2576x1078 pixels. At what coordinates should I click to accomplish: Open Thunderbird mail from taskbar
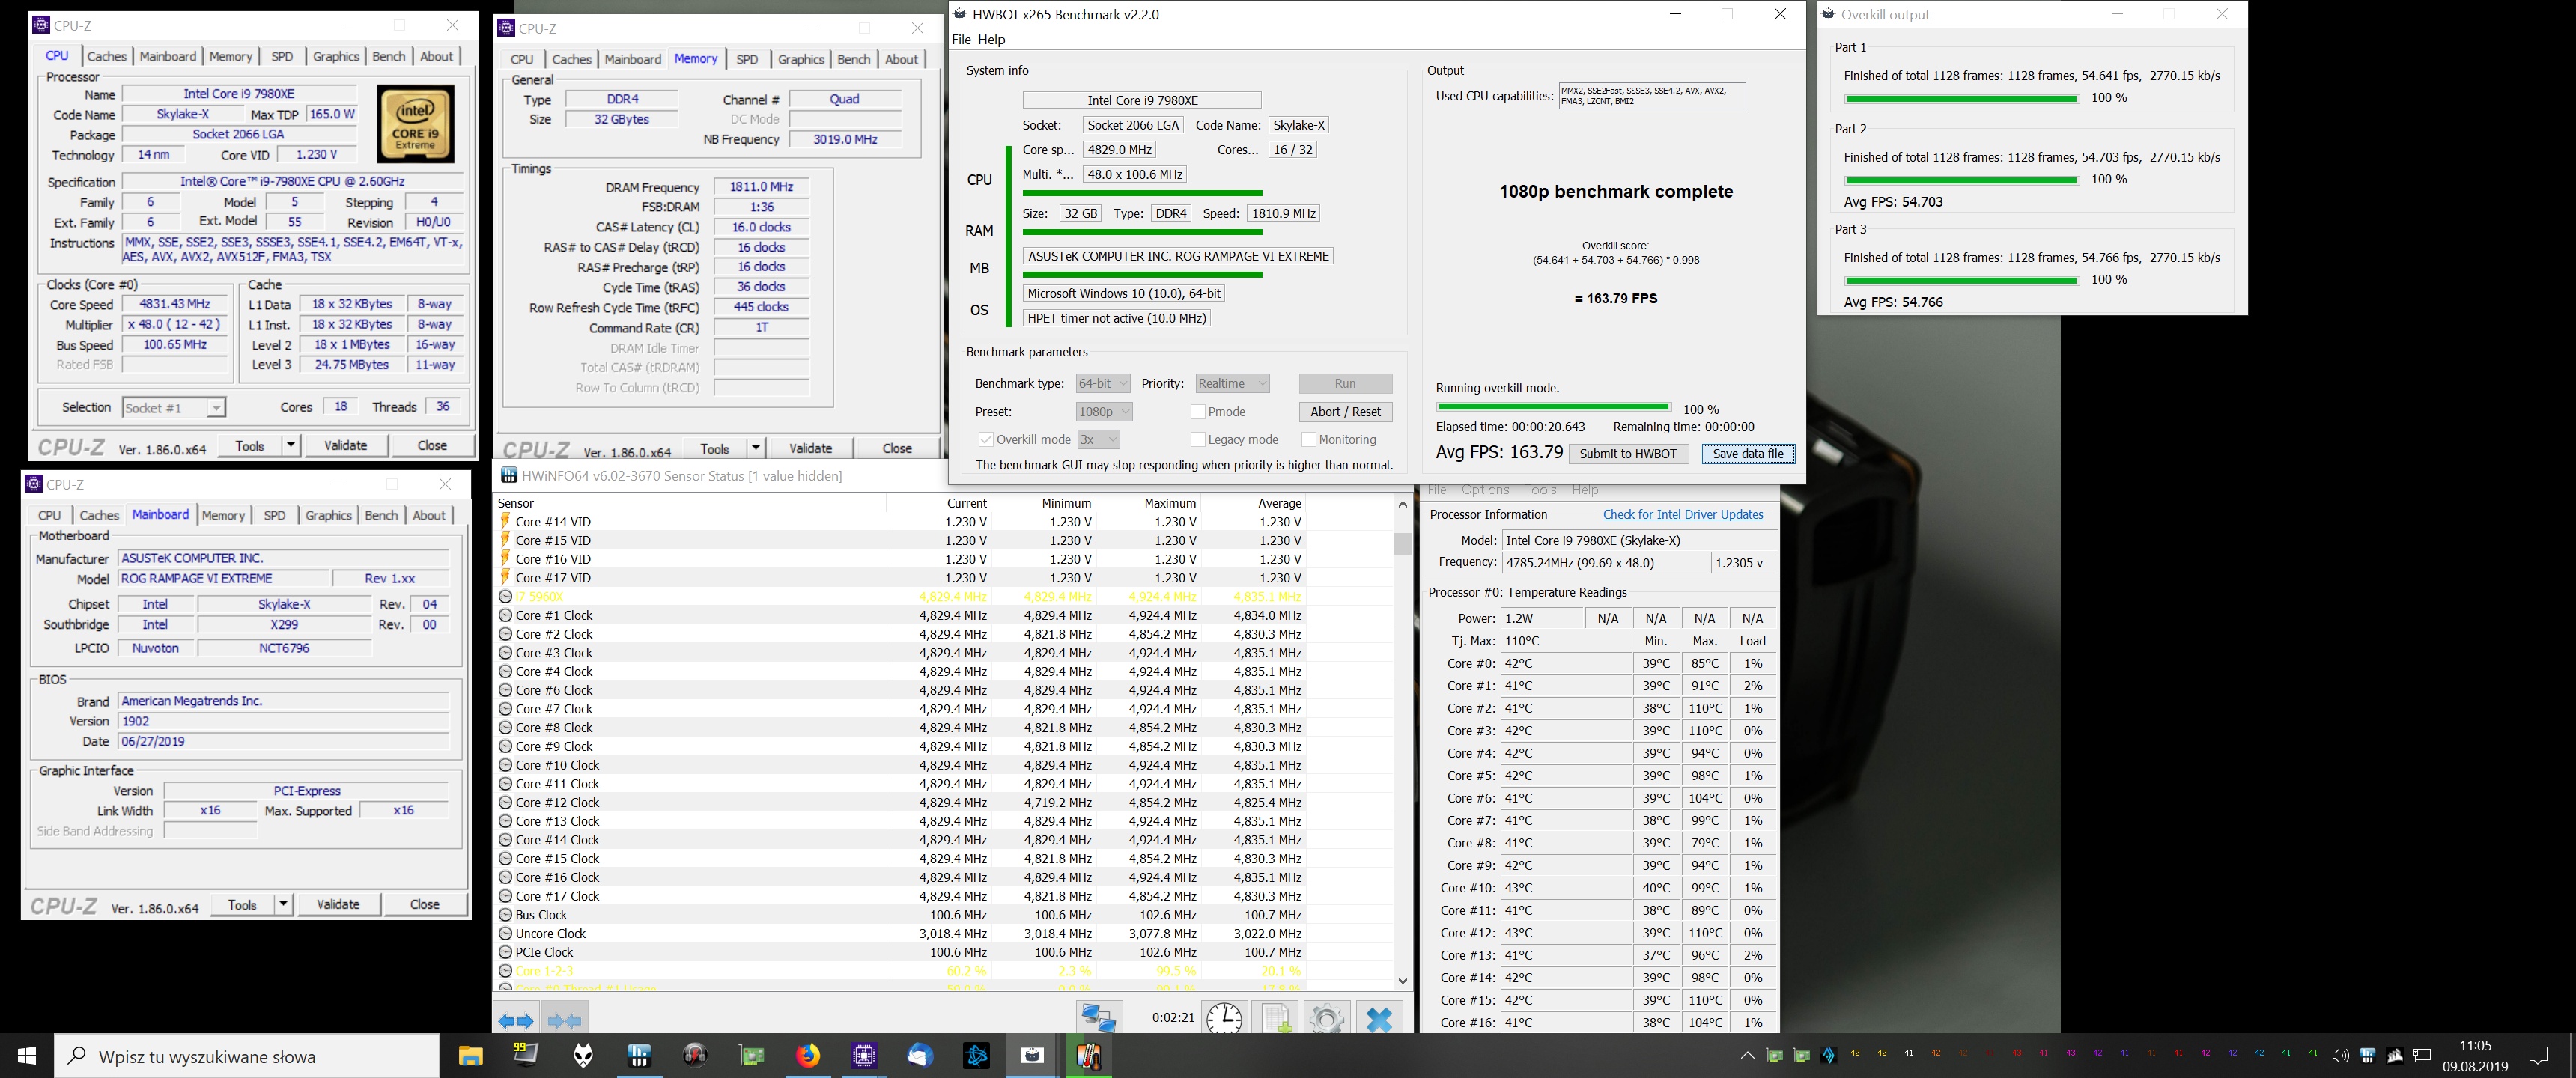tap(920, 1056)
